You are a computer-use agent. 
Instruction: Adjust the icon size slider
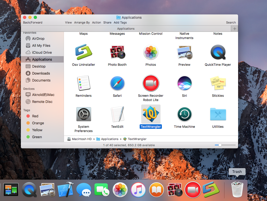220,145
